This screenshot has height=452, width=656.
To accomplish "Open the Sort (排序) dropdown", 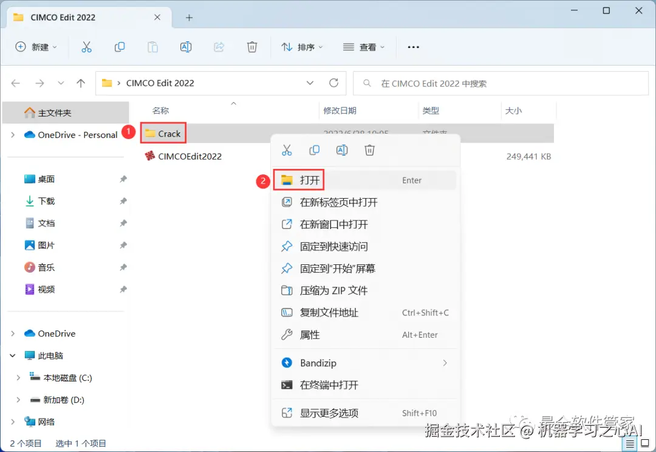I will pyautogui.click(x=302, y=47).
